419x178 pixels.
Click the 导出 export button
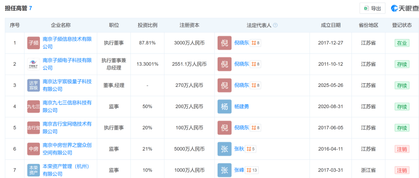coord(372,8)
